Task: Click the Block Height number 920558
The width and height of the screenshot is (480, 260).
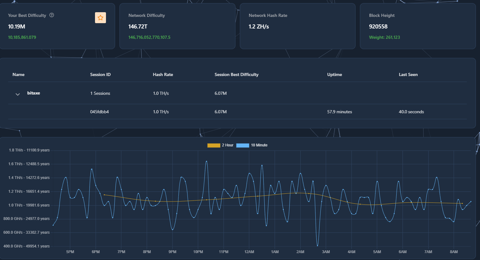Action: coord(378,27)
